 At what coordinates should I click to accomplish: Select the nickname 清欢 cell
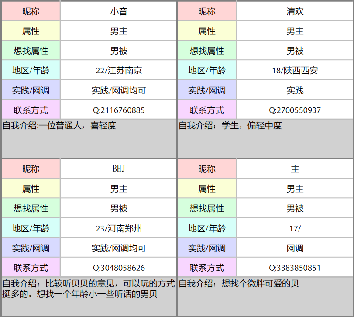pyautogui.click(x=295, y=11)
